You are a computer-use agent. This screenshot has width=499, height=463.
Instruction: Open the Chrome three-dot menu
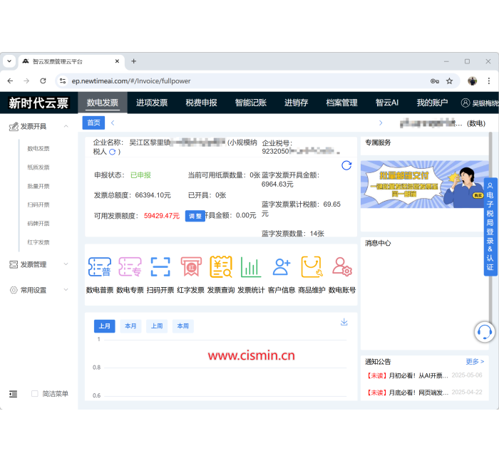(x=489, y=81)
